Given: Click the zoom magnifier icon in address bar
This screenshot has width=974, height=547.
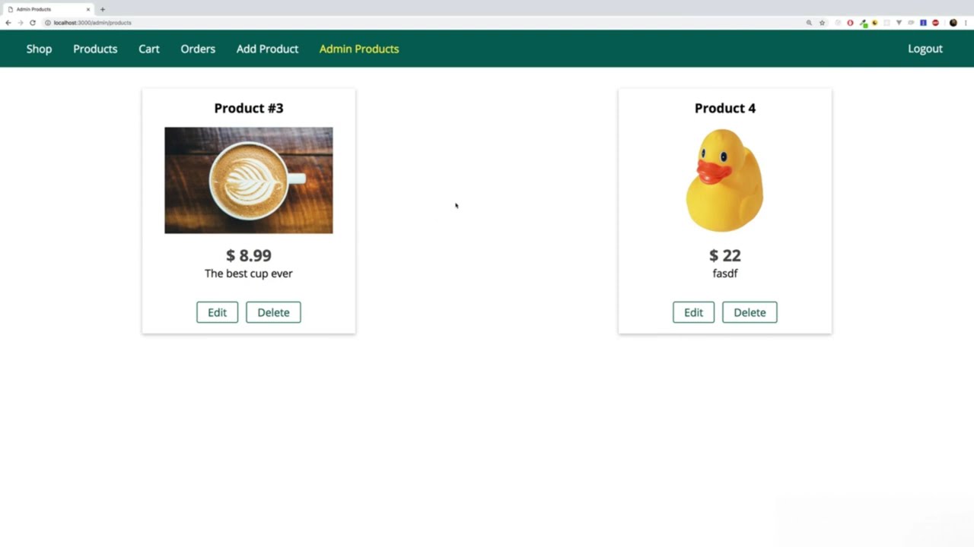Looking at the screenshot, I should tap(809, 23).
